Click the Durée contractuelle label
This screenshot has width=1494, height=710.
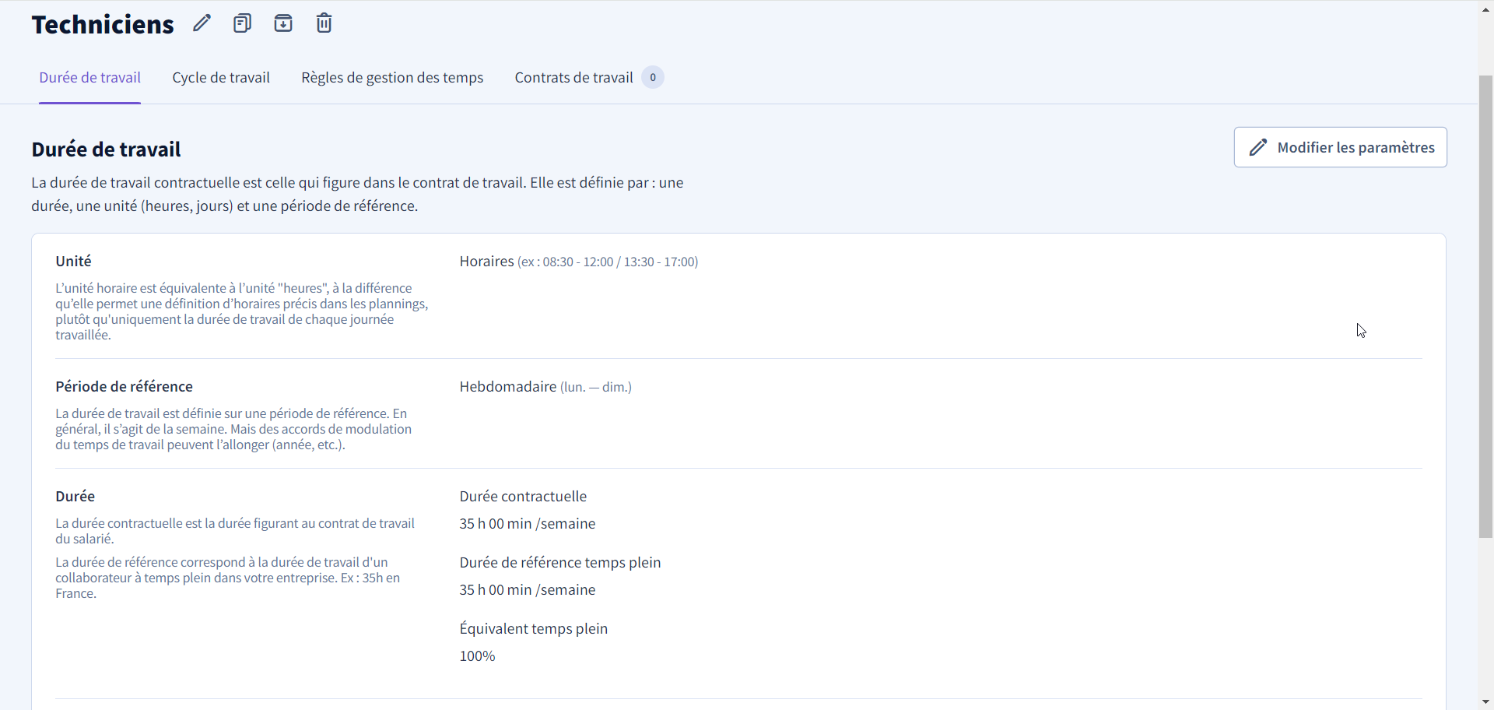pyautogui.click(x=523, y=497)
